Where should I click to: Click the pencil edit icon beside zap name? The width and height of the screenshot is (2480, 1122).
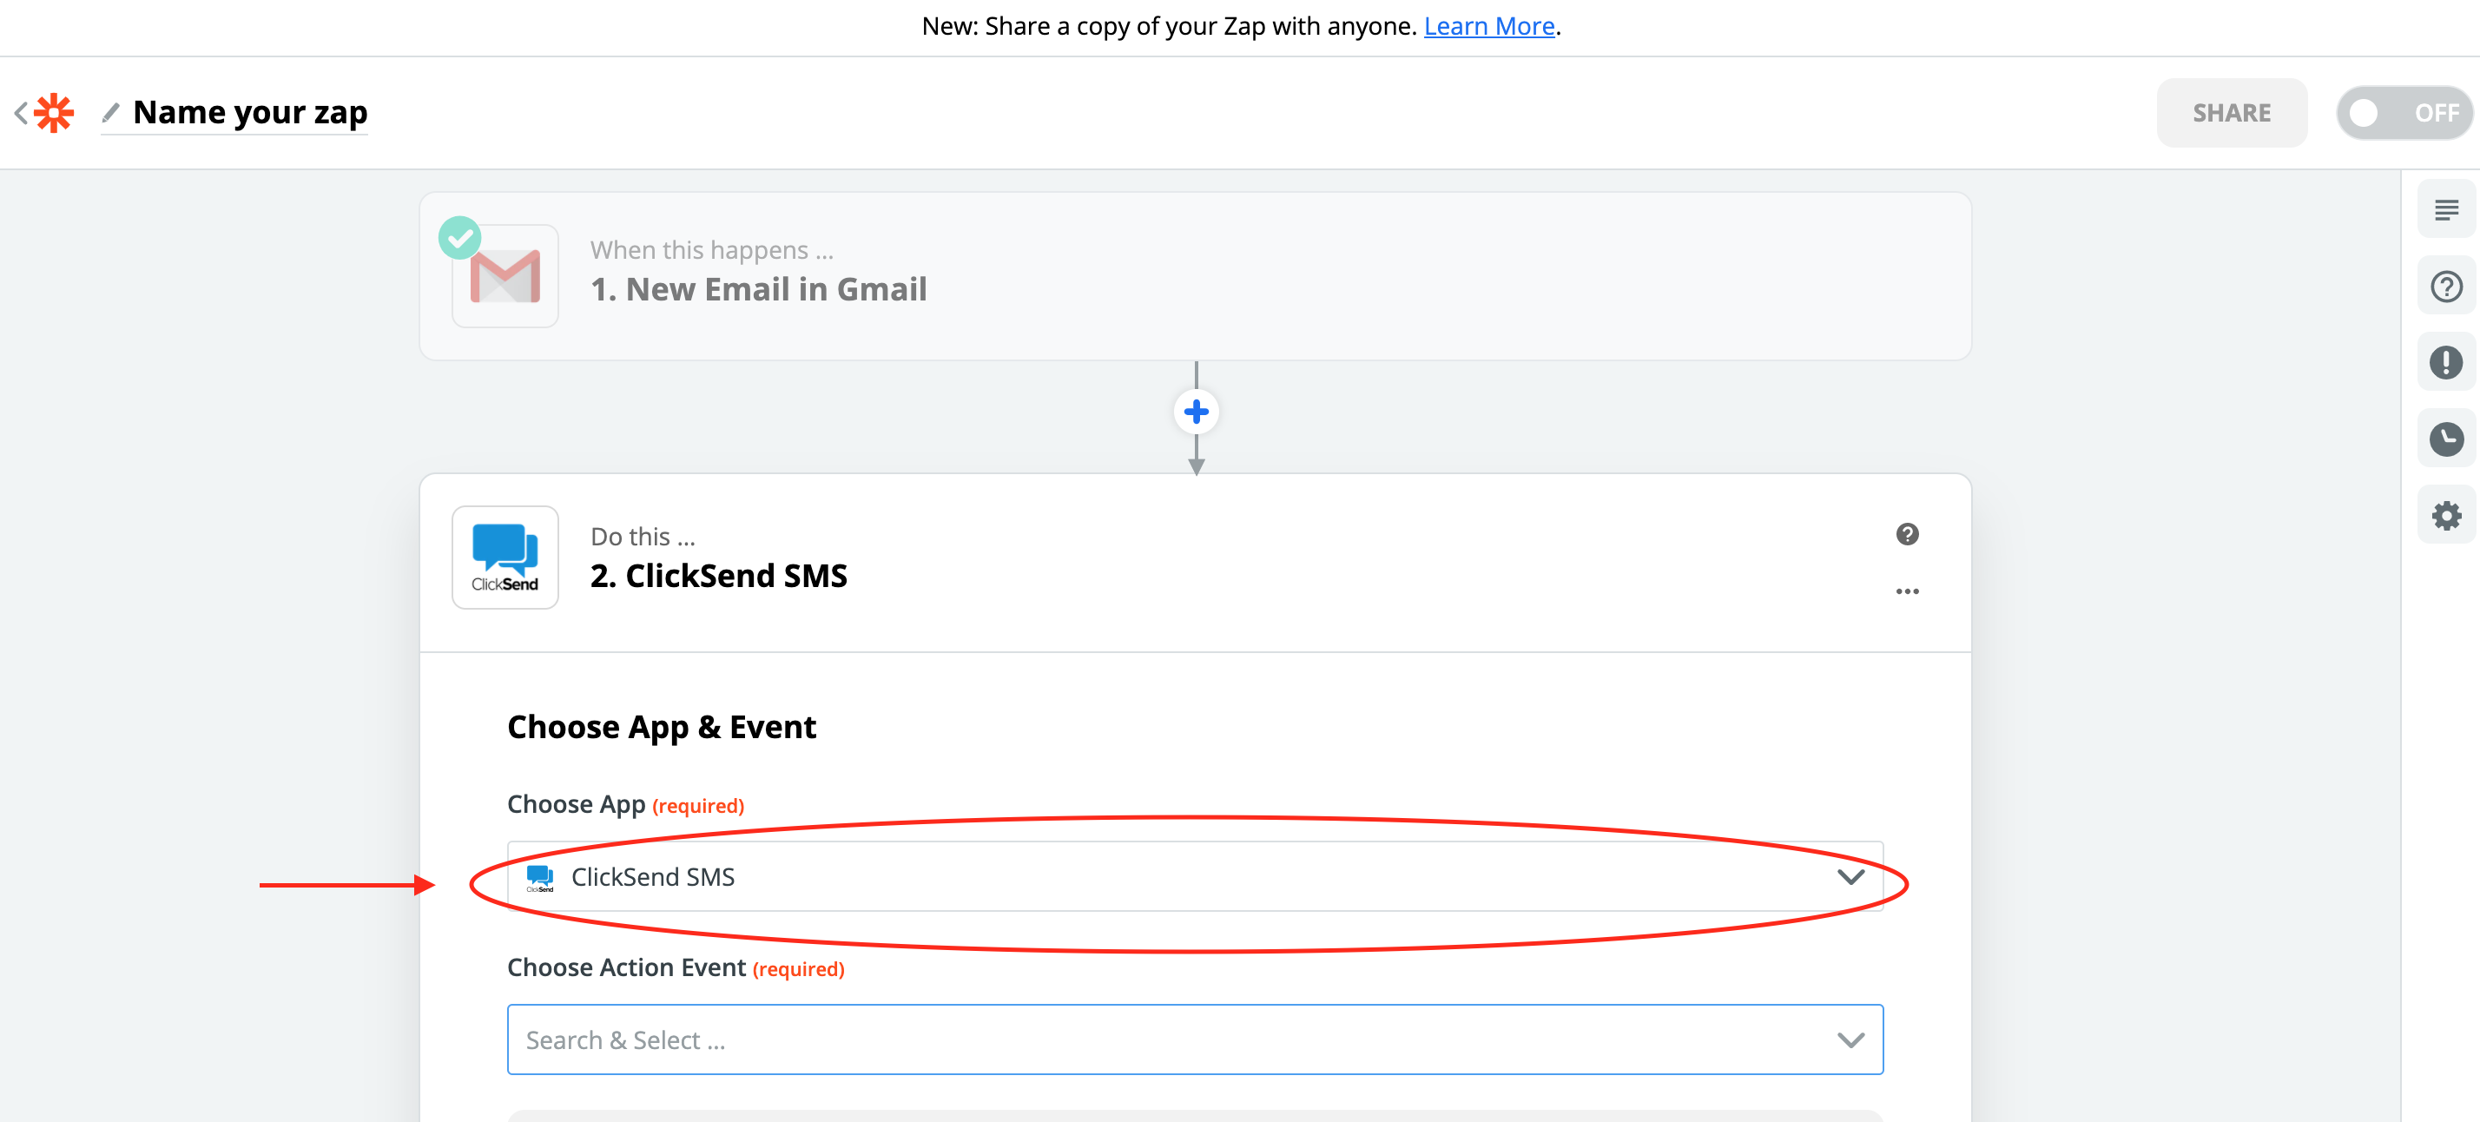click(111, 113)
